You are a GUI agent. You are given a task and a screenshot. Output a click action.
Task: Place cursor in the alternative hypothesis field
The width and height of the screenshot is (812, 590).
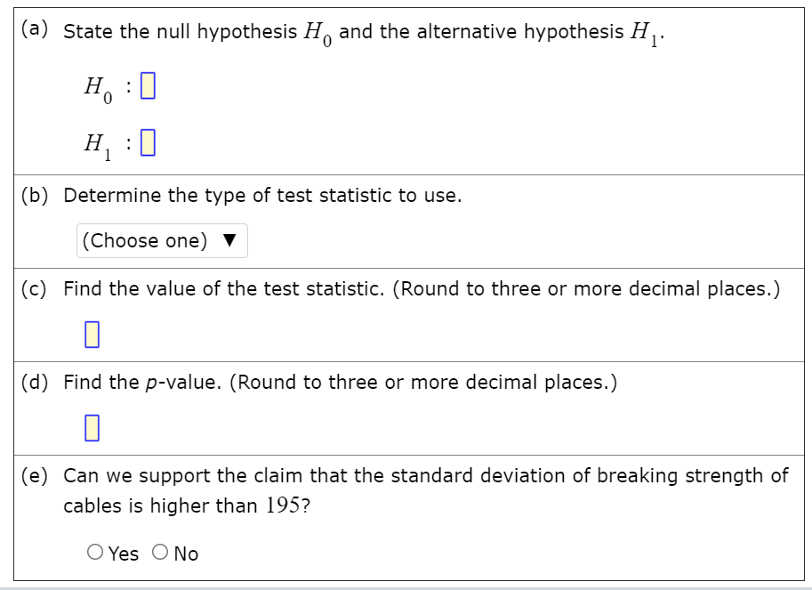(x=146, y=141)
